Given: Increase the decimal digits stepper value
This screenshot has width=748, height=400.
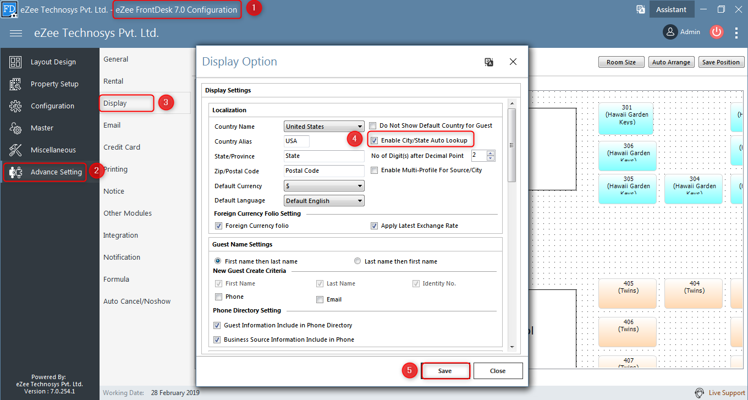Looking at the screenshot, I should (x=491, y=153).
